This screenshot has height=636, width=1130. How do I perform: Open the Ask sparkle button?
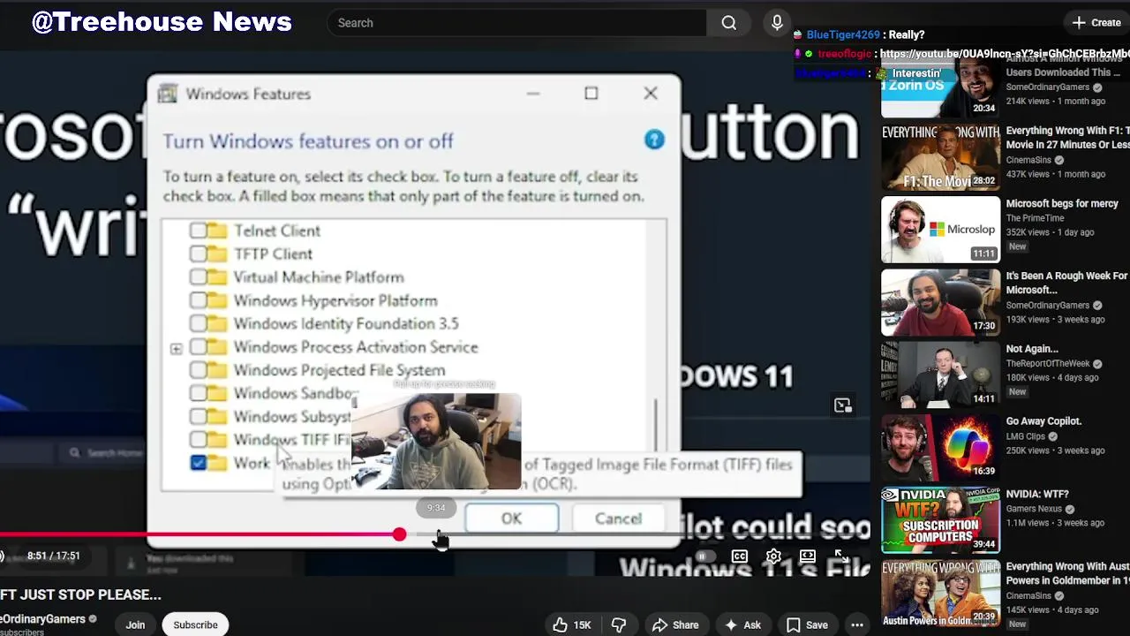point(742,625)
